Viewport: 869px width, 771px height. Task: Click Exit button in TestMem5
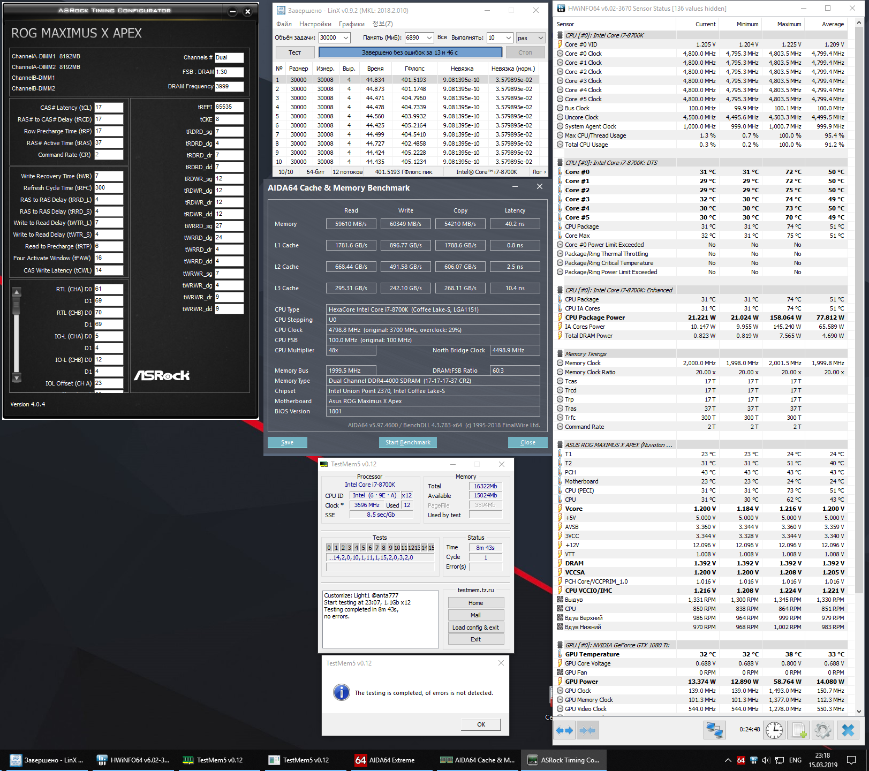tap(476, 639)
